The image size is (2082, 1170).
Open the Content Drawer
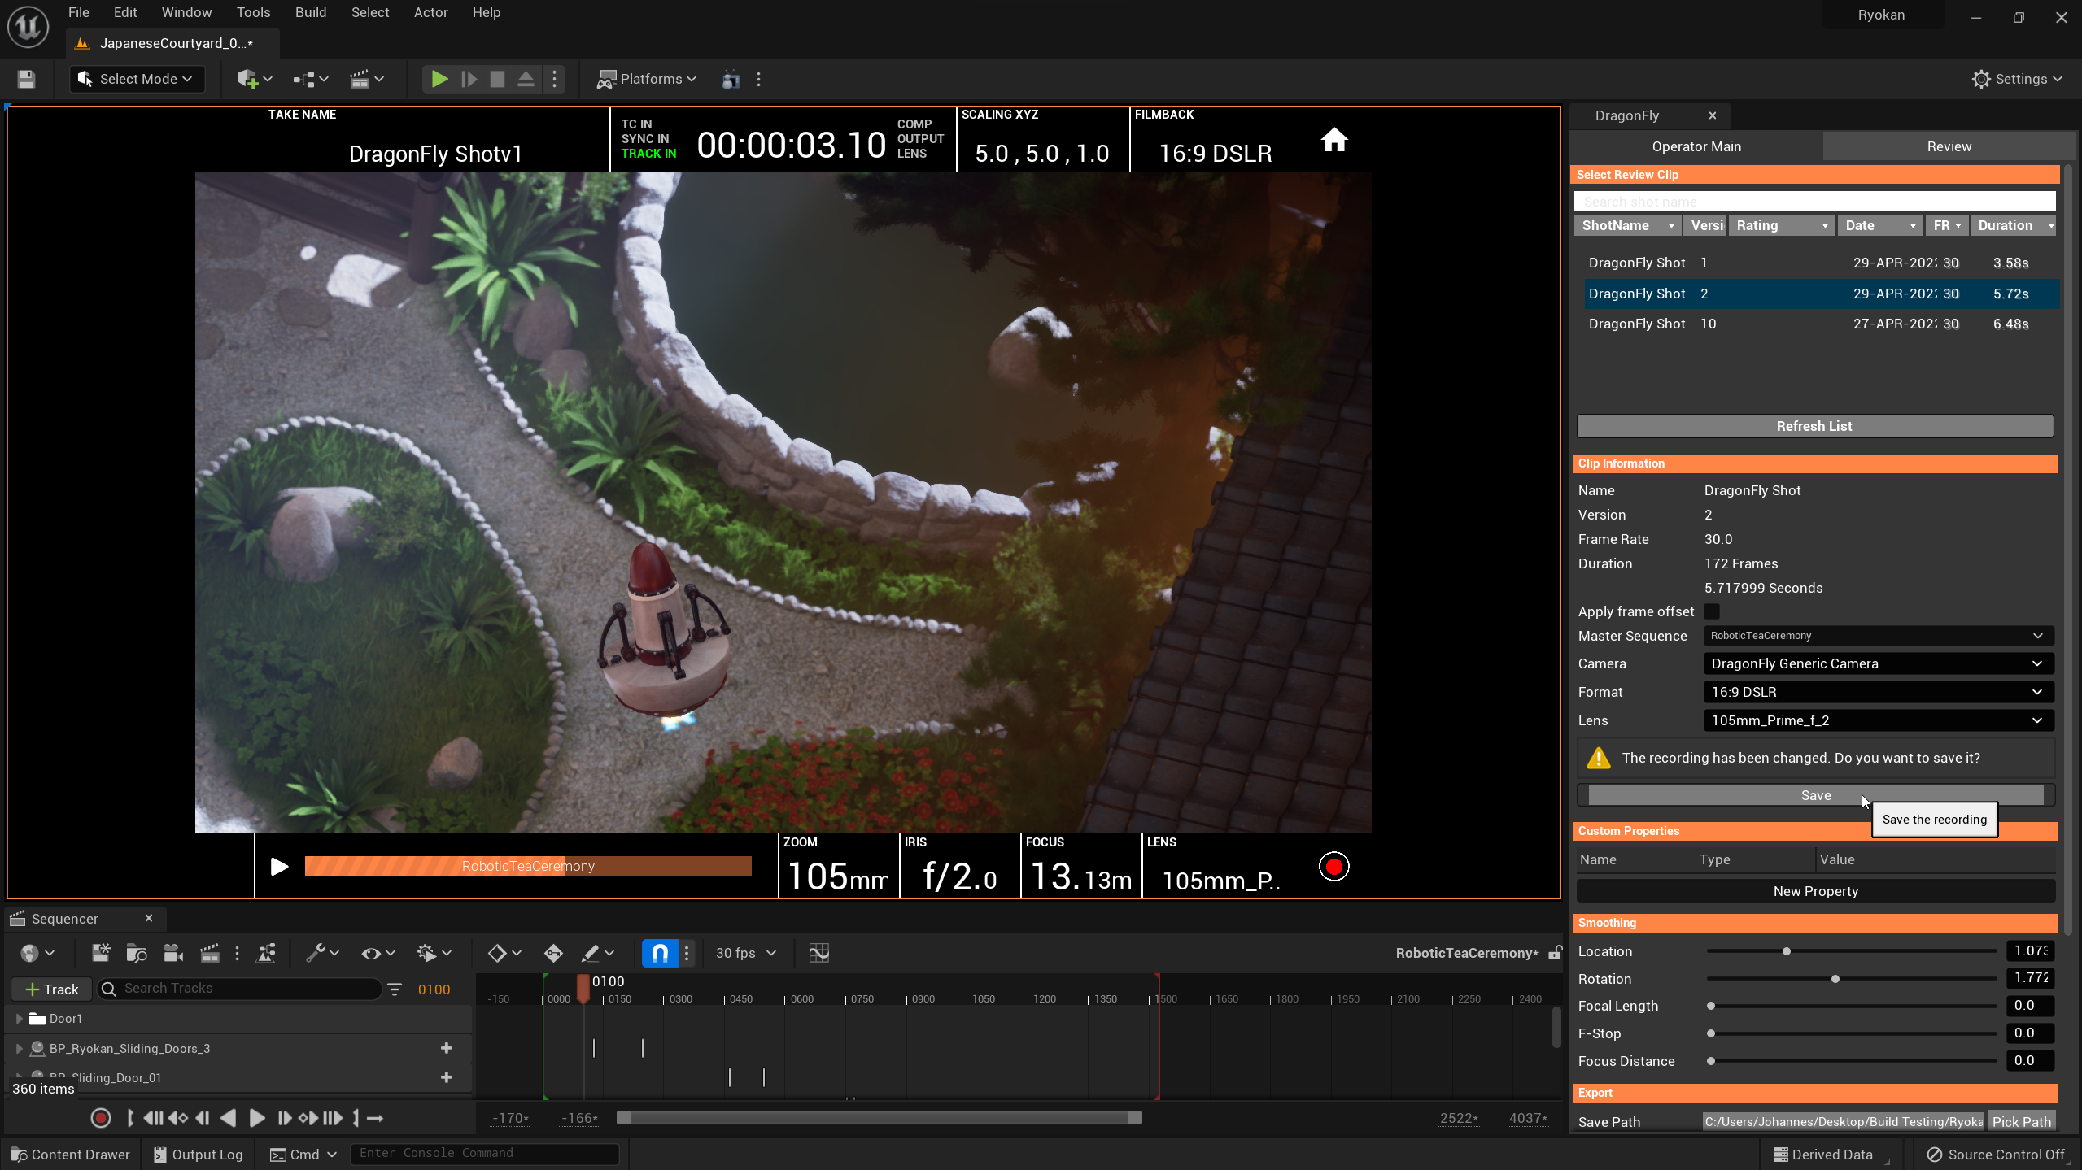click(71, 1155)
